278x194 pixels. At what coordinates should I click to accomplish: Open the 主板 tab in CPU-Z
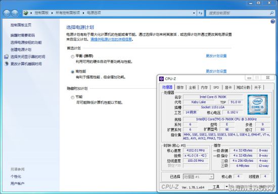coord(192,87)
